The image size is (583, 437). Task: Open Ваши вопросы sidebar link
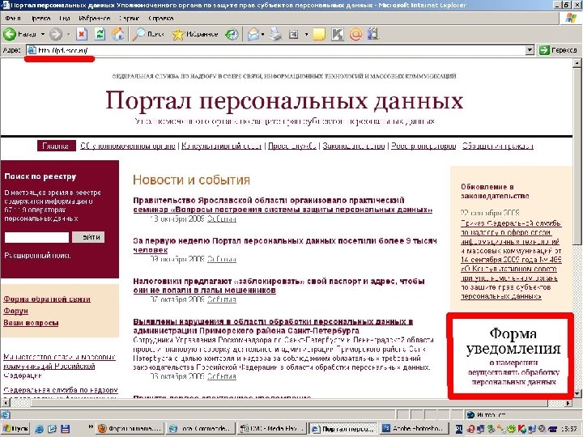click(31, 323)
